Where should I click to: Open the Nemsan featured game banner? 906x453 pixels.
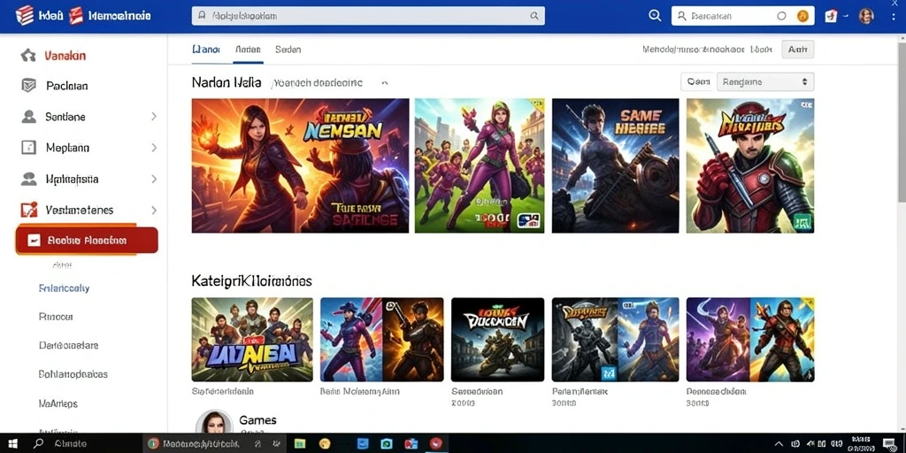click(x=300, y=165)
